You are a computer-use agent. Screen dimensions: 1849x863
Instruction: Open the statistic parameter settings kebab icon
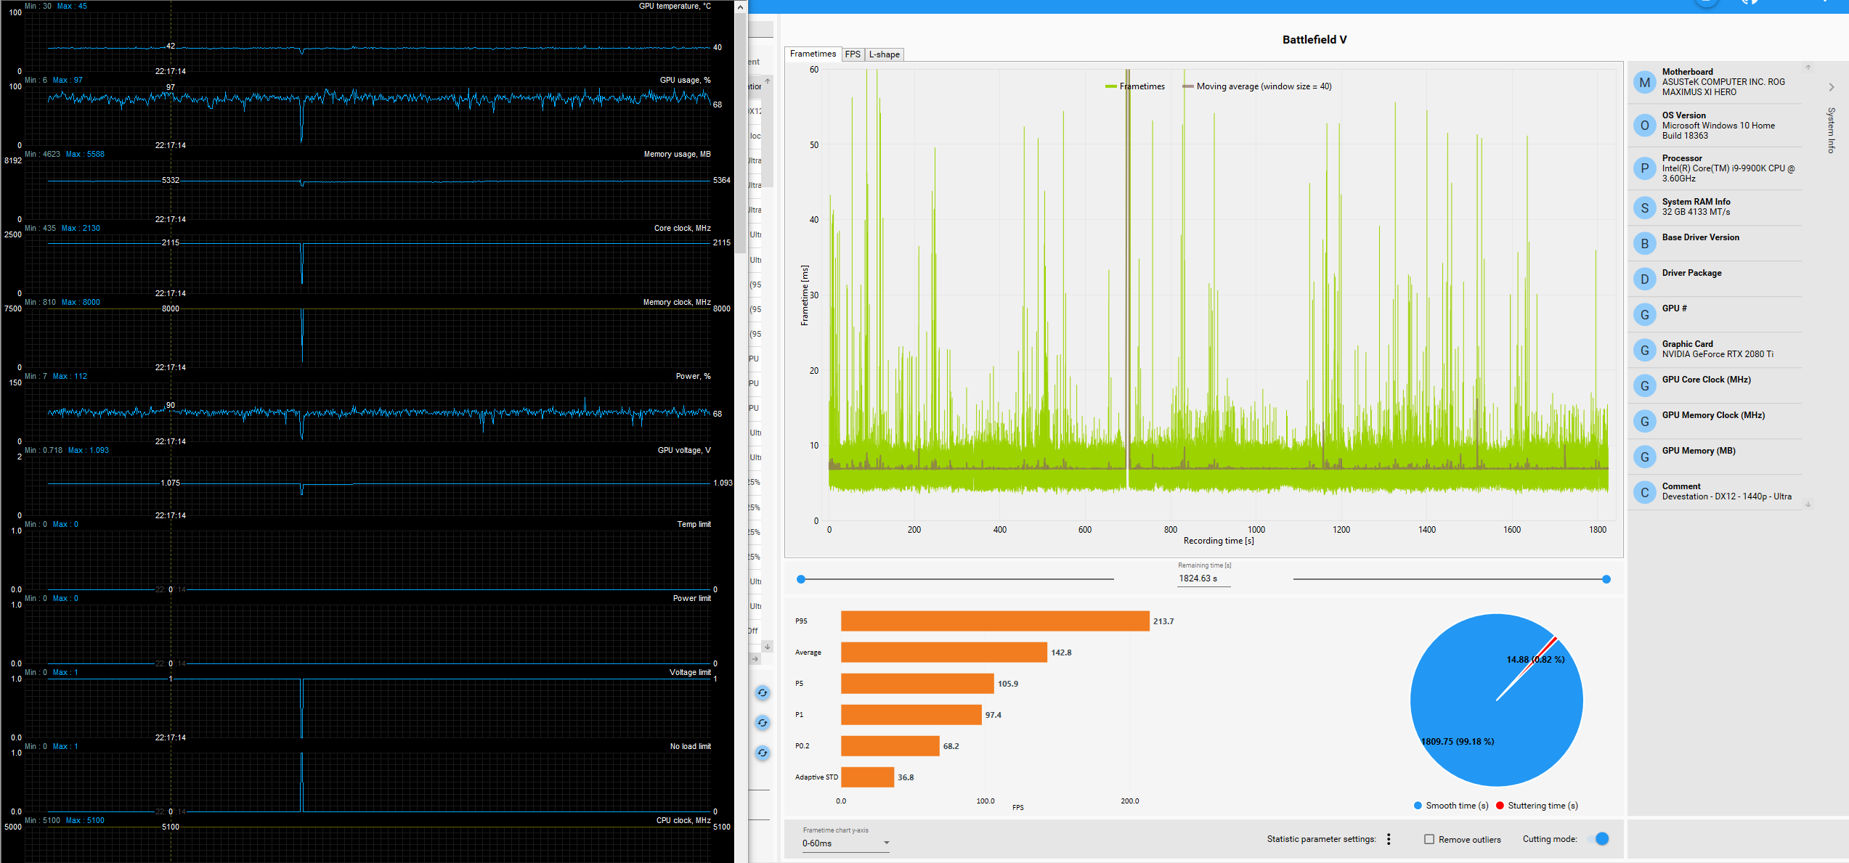[1388, 839]
